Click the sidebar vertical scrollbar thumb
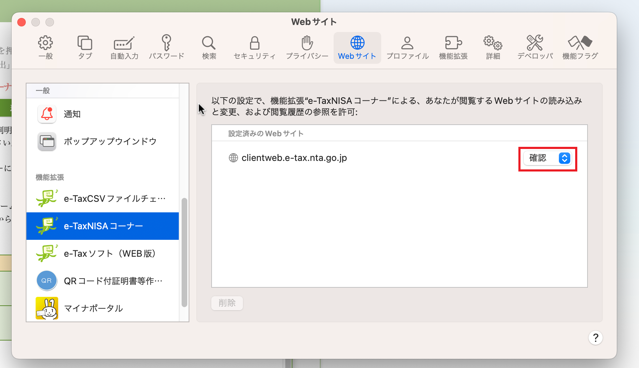This screenshot has width=639, height=368. (x=184, y=253)
